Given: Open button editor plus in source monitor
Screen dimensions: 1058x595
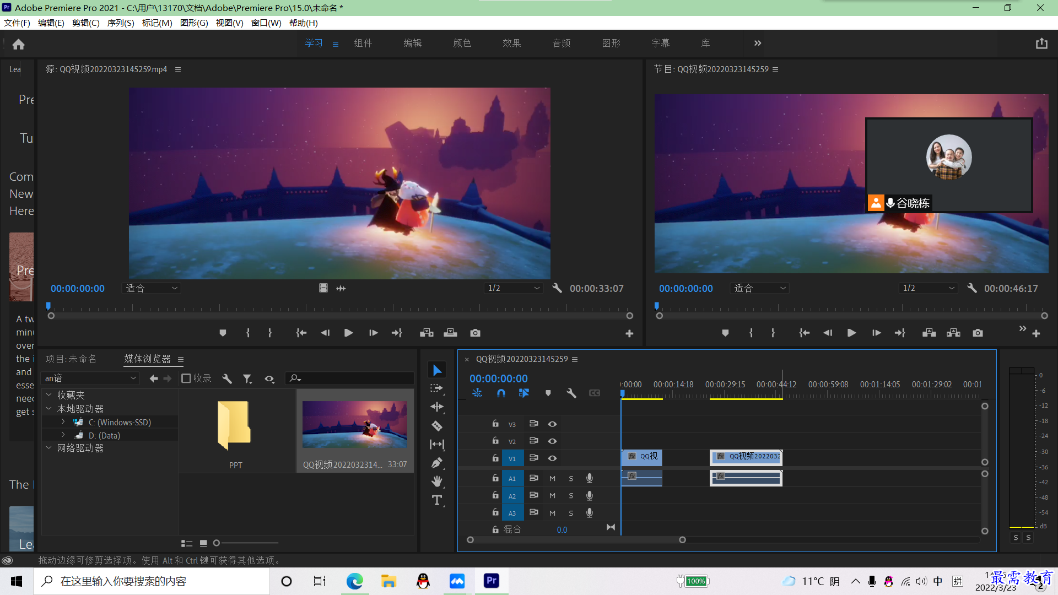Looking at the screenshot, I should (629, 333).
